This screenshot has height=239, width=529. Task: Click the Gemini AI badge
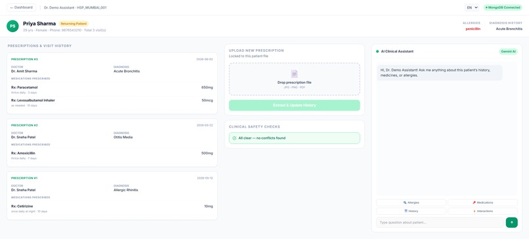tap(508, 52)
